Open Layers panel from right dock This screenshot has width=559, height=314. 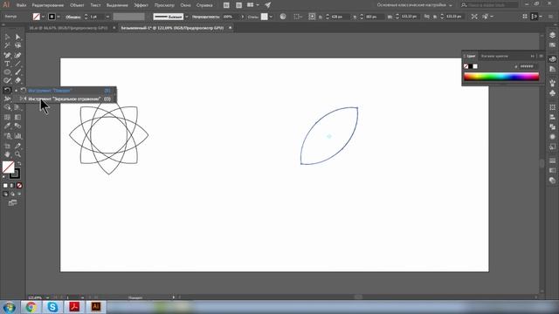click(552, 36)
